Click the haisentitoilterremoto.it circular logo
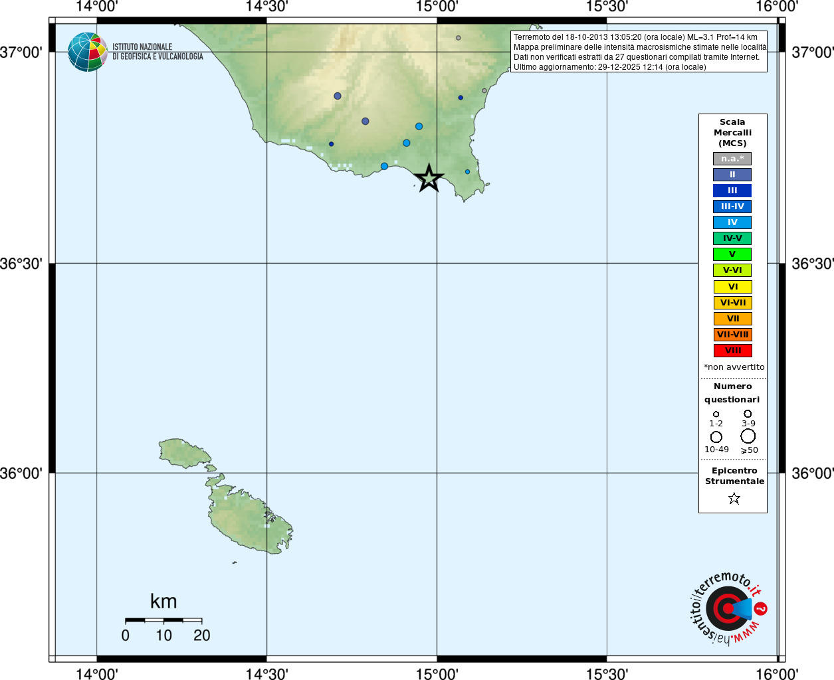The height and width of the screenshot is (680, 834). coord(728,608)
